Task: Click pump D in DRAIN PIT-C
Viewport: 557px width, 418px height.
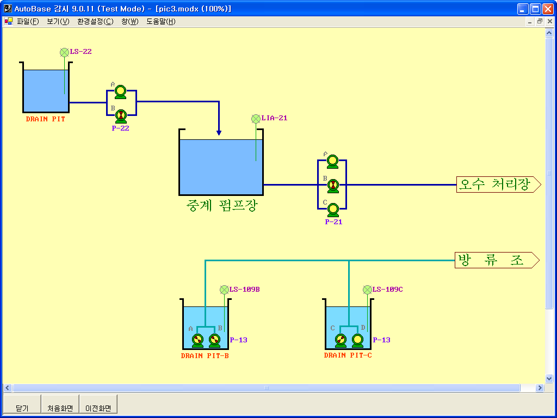Action: click(357, 340)
